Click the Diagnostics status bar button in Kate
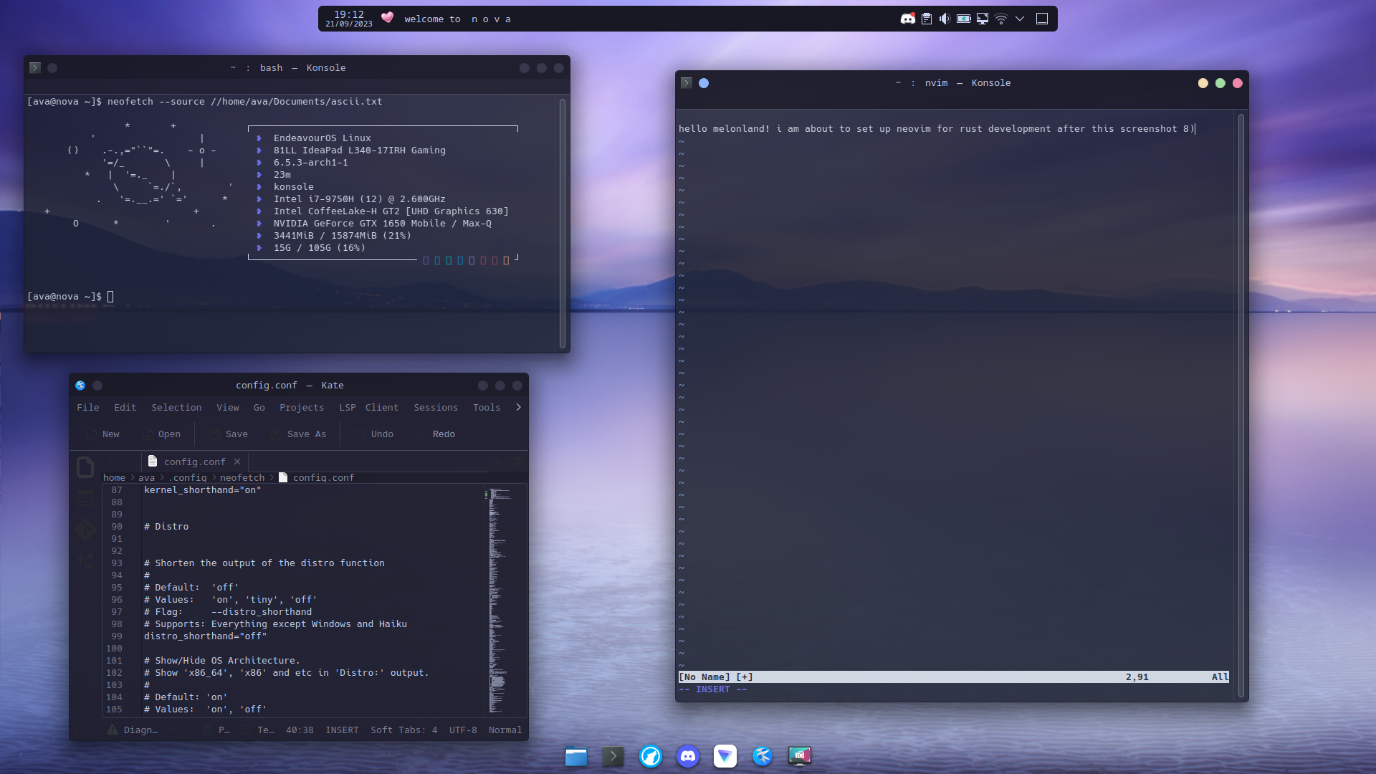The height and width of the screenshot is (774, 1376). click(x=133, y=730)
